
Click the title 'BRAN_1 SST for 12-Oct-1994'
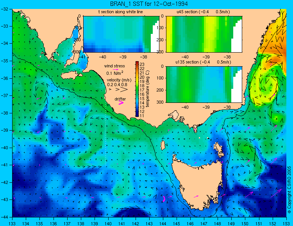point(149,4)
